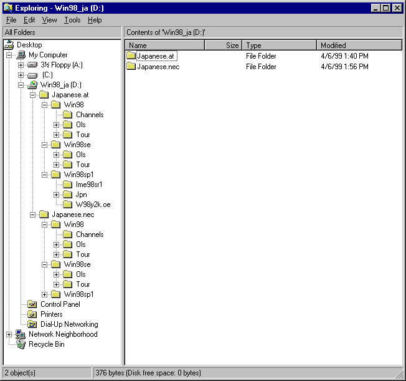Image resolution: width=406 pixels, height=381 pixels.
Task: Expand the Network Neighborhood node
Action: (x=9, y=334)
